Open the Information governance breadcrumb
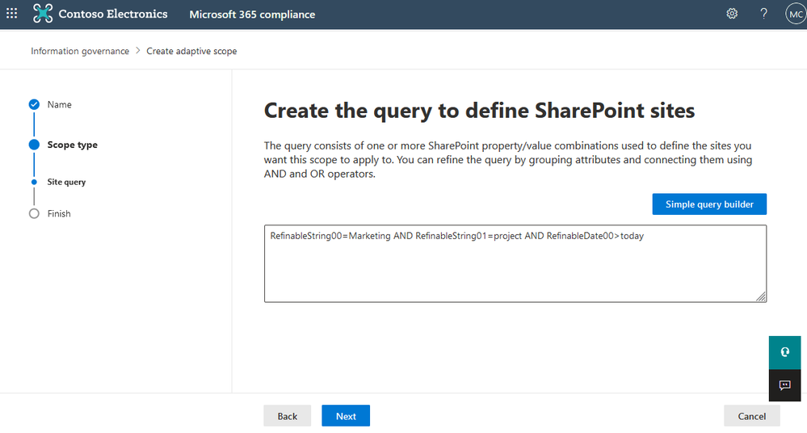Image resolution: width=807 pixels, height=433 pixels. (80, 51)
